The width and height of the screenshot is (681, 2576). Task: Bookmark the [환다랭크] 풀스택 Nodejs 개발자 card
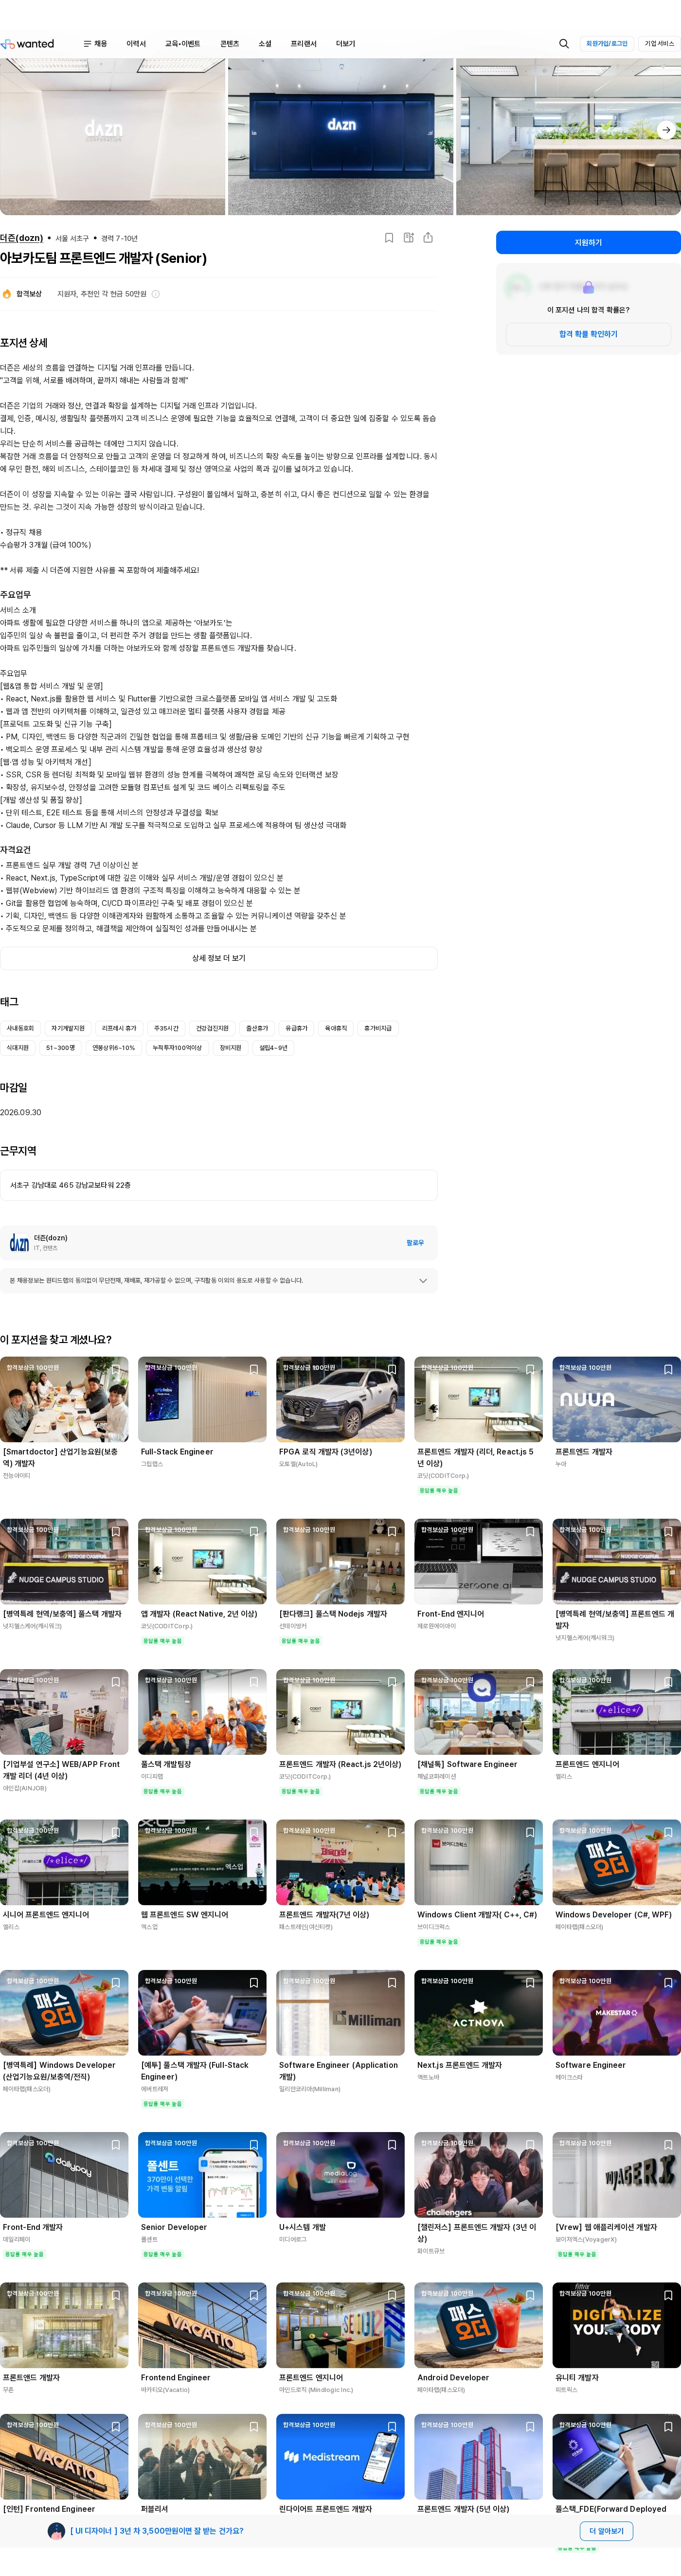392,1531
